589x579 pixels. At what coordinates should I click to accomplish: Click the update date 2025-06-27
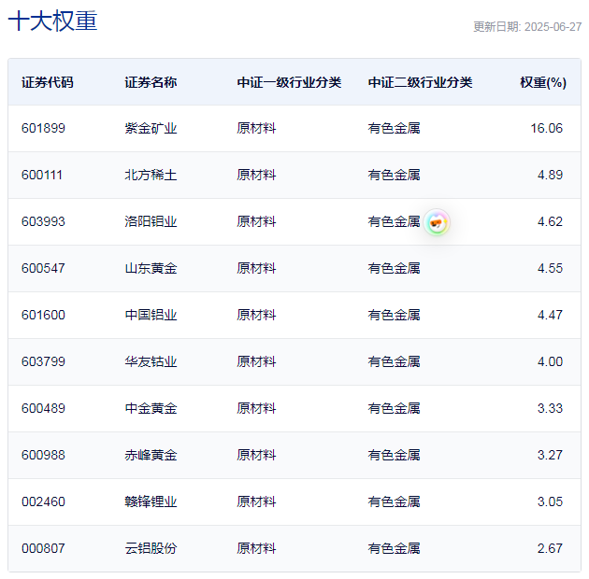pos(553,27)
